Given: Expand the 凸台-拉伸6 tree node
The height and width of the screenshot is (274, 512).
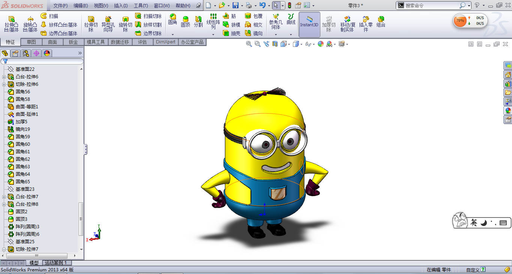Looking at the screenshot, I should [4, 77].
